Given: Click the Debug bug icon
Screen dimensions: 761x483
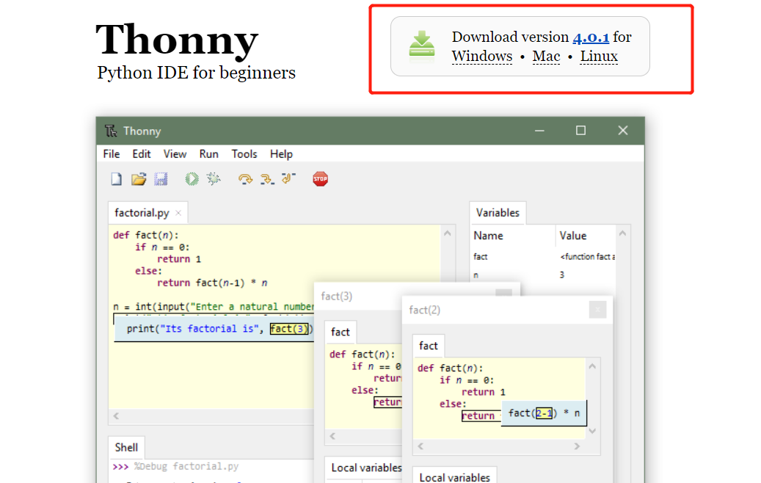Looking at the screenshot, I should [214, 179].
